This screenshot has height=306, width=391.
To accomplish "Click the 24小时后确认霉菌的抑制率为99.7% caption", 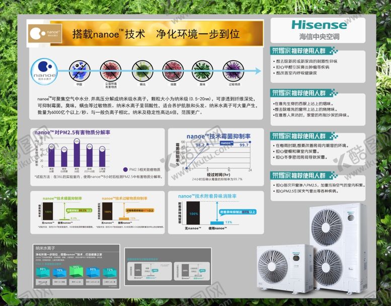I will click(217, 179).
